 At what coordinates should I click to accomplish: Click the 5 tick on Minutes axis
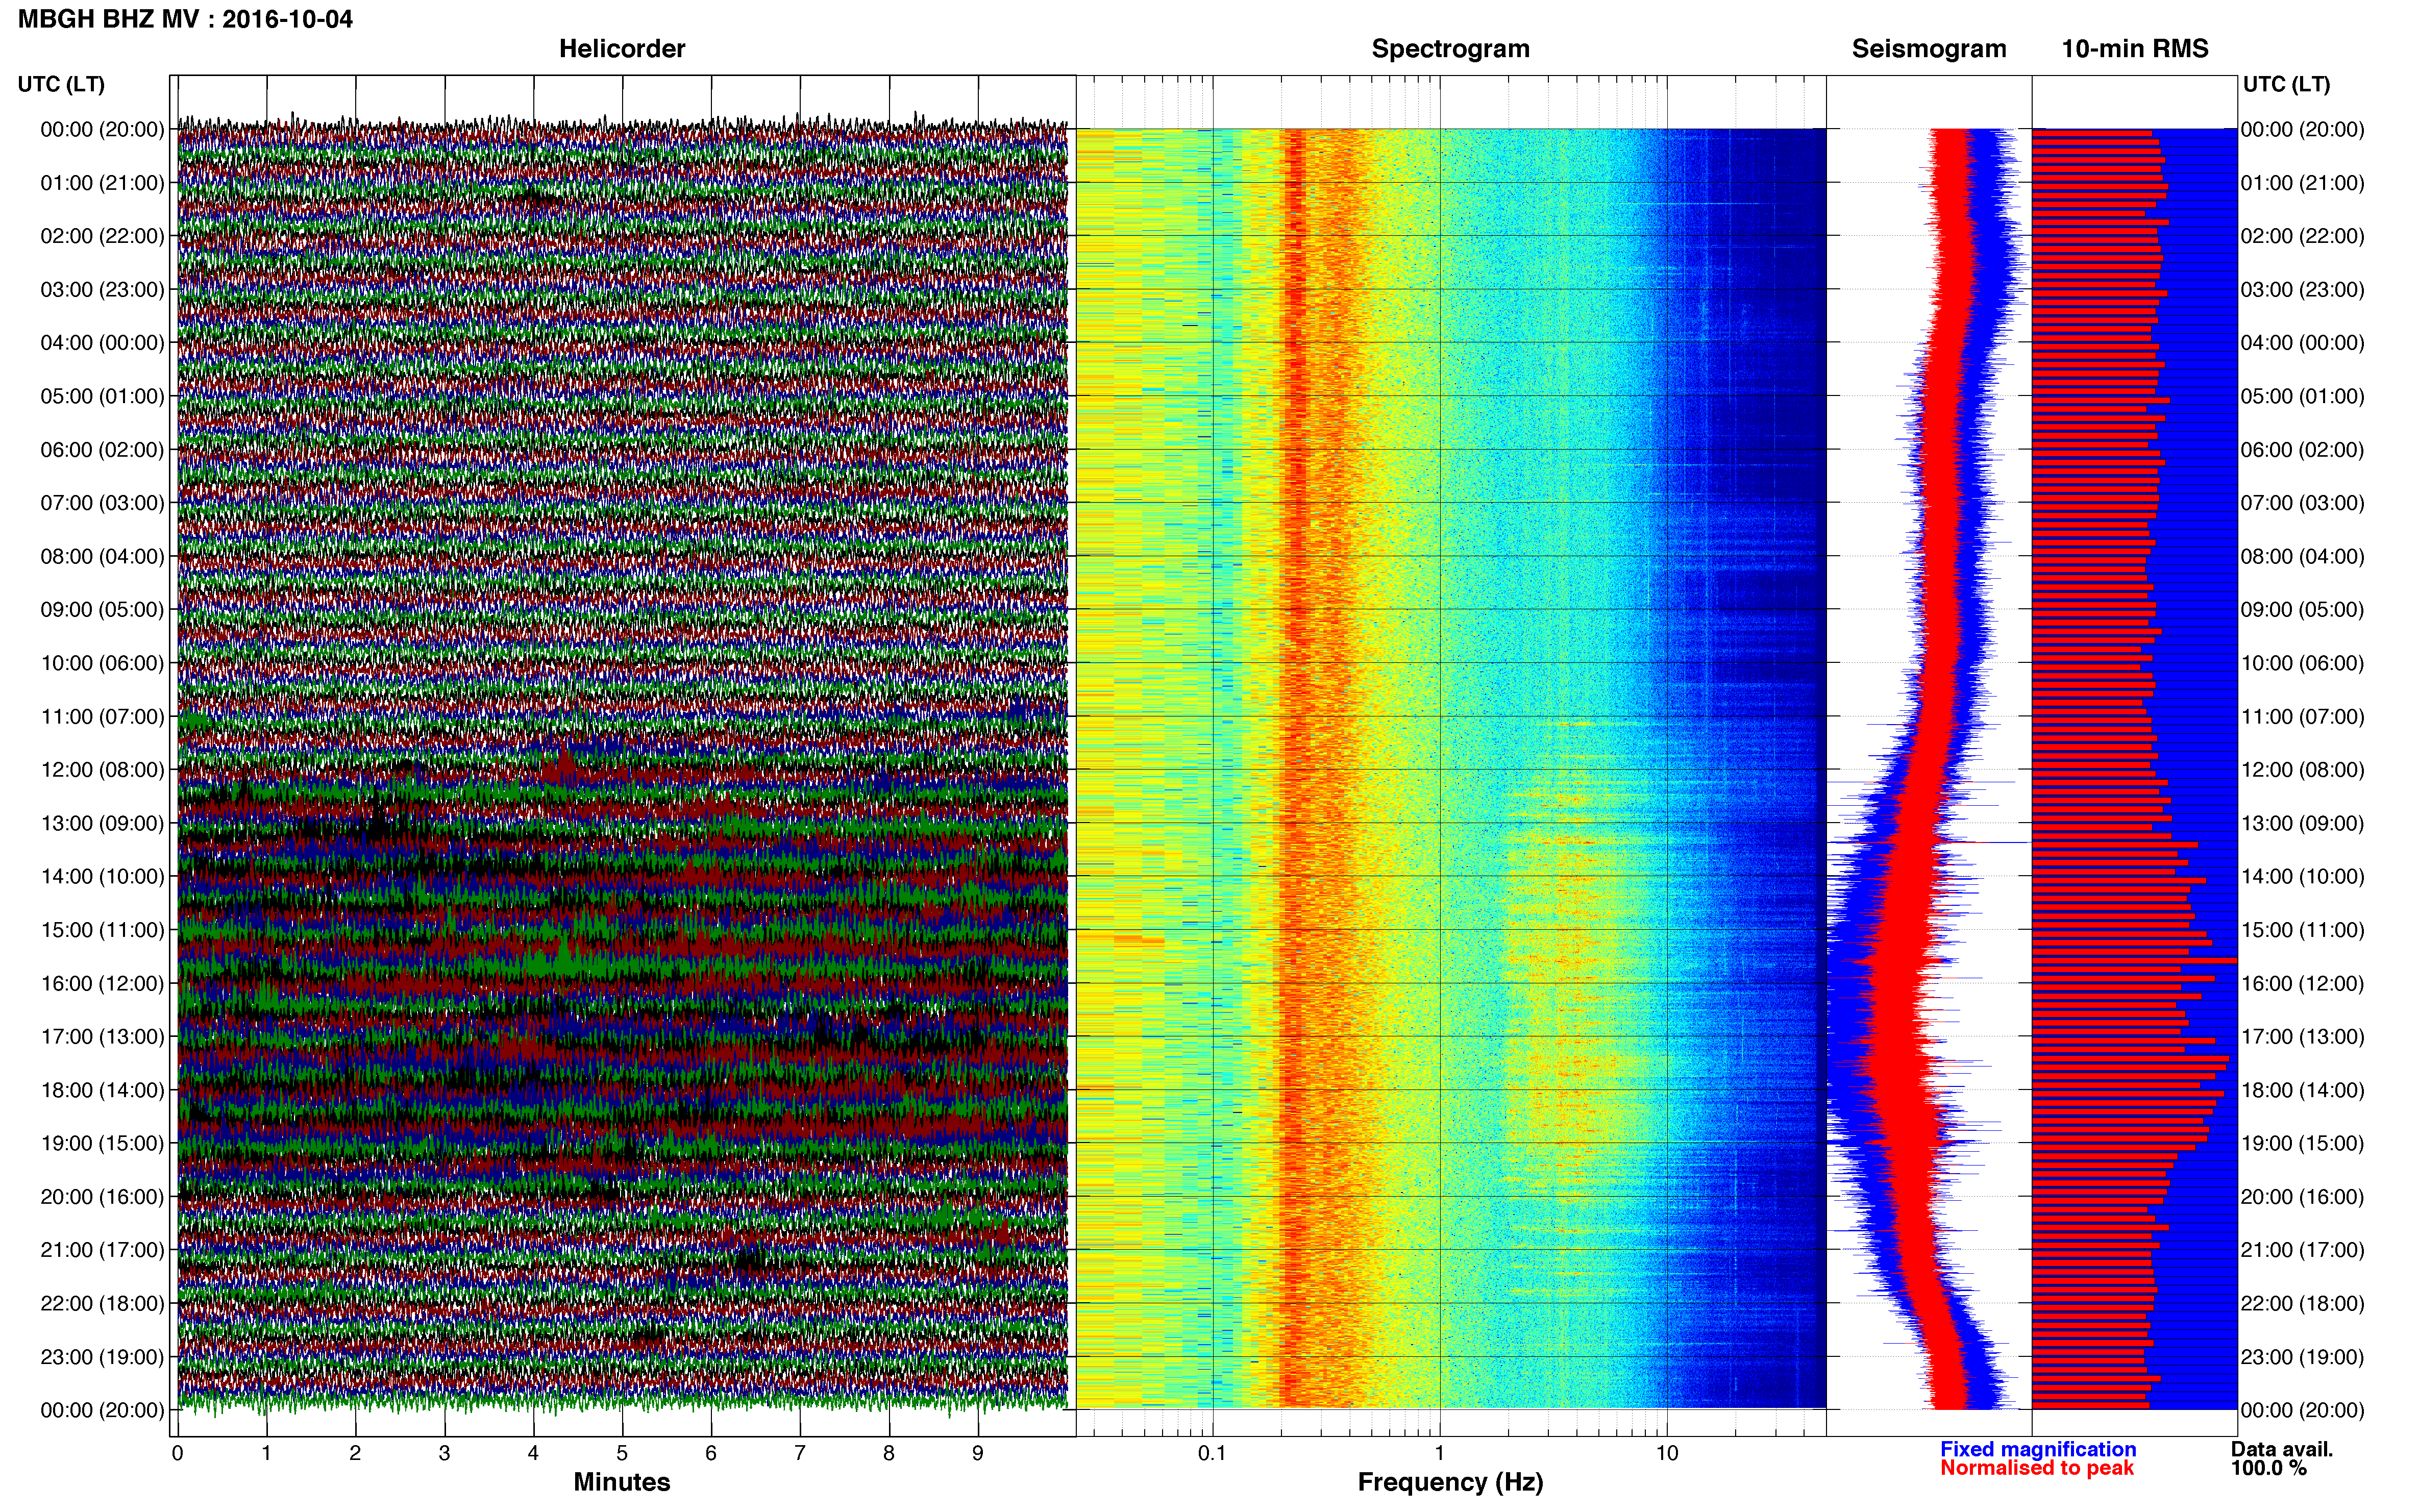point(622,1453)
